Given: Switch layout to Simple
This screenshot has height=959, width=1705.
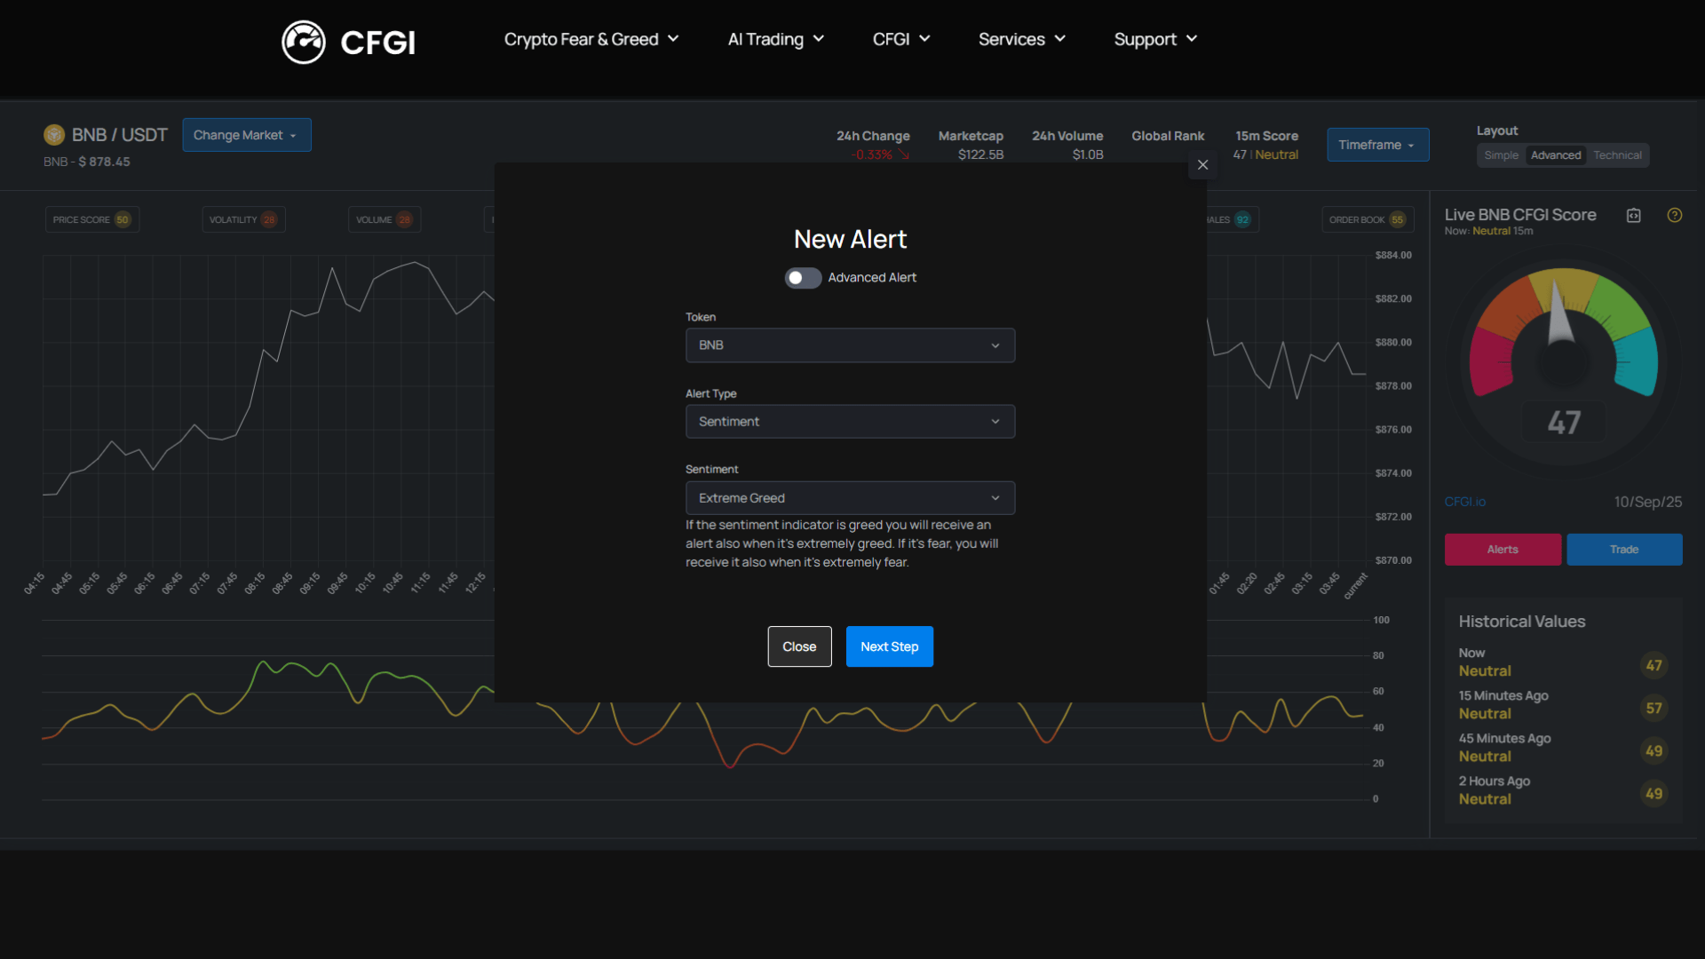Looking at the screenshot, I should [x=1502, y=155].
